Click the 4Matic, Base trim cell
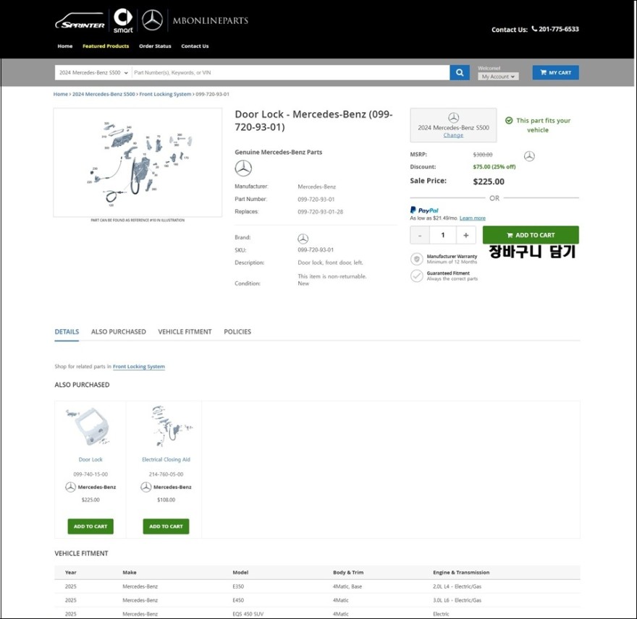The width and height of the screenshot is (637, 619). pyautogui.click(x=347, y=586)
